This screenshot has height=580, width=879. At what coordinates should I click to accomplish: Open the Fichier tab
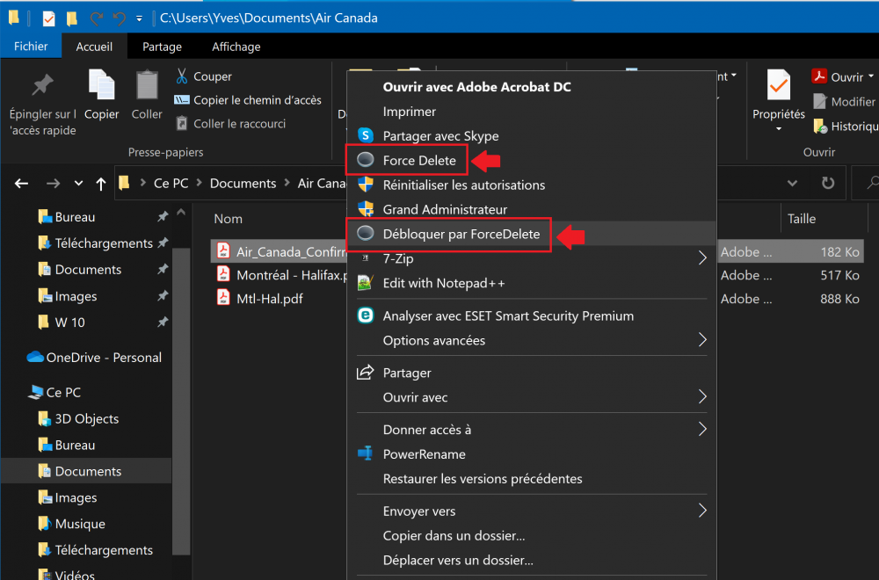31,47
